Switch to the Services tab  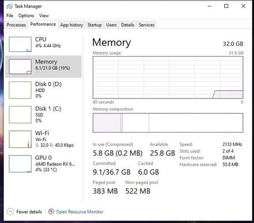tap(146, 25)
